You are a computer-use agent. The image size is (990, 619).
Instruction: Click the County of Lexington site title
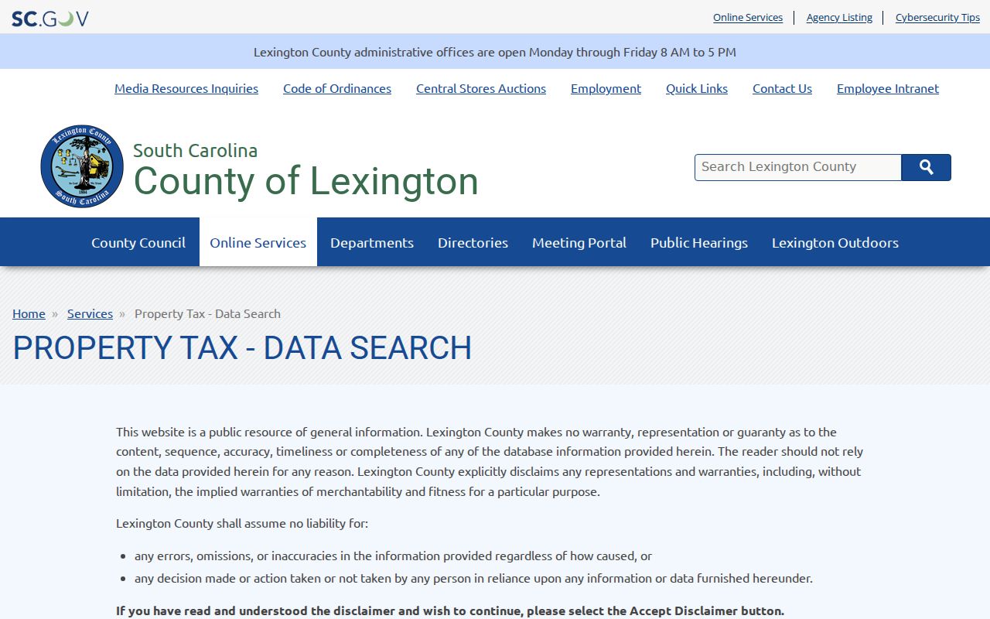(306, 181)
